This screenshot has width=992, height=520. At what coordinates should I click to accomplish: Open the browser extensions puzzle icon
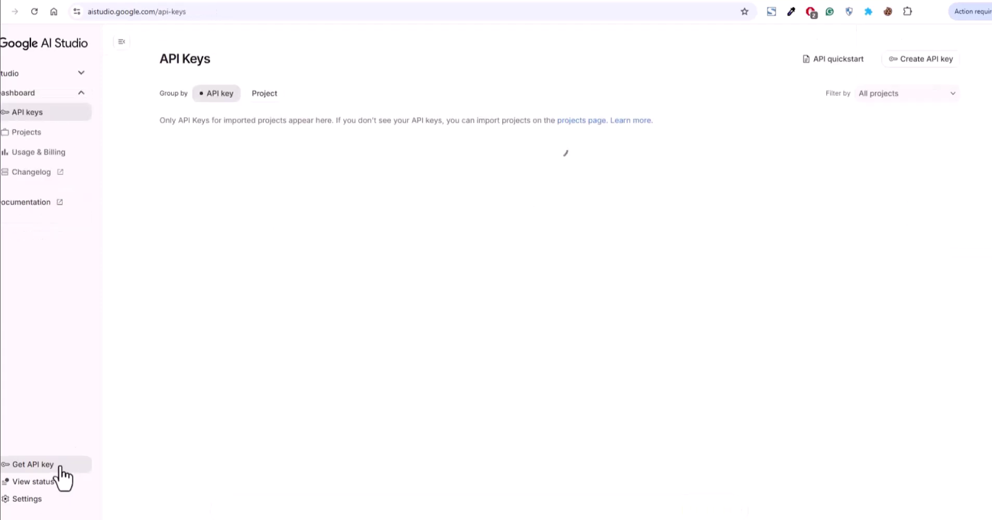tap(908, 12)
